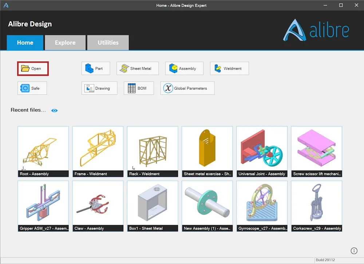Create a new Drawing
The image size is (364, 264).
tap(99, 88)
